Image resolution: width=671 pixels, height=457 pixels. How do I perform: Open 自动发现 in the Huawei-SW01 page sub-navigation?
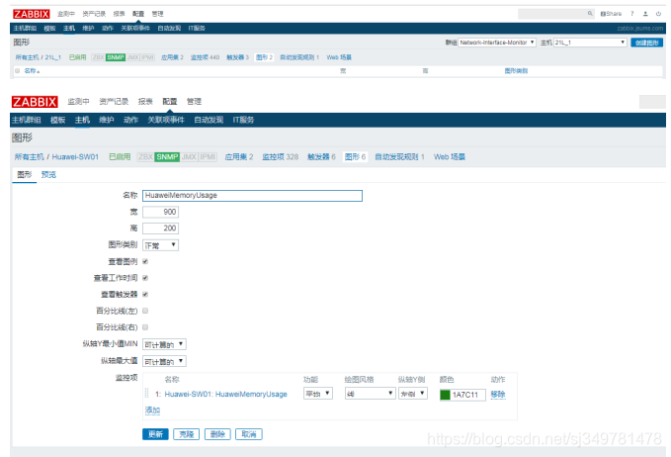tap(209, 120)
